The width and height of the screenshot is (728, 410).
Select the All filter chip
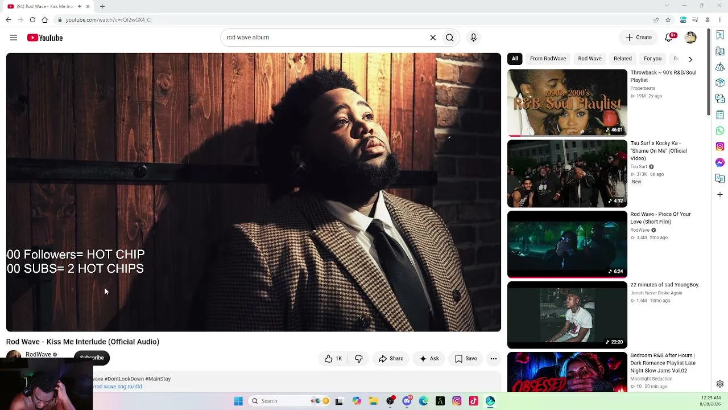click(x=515, y=59)
